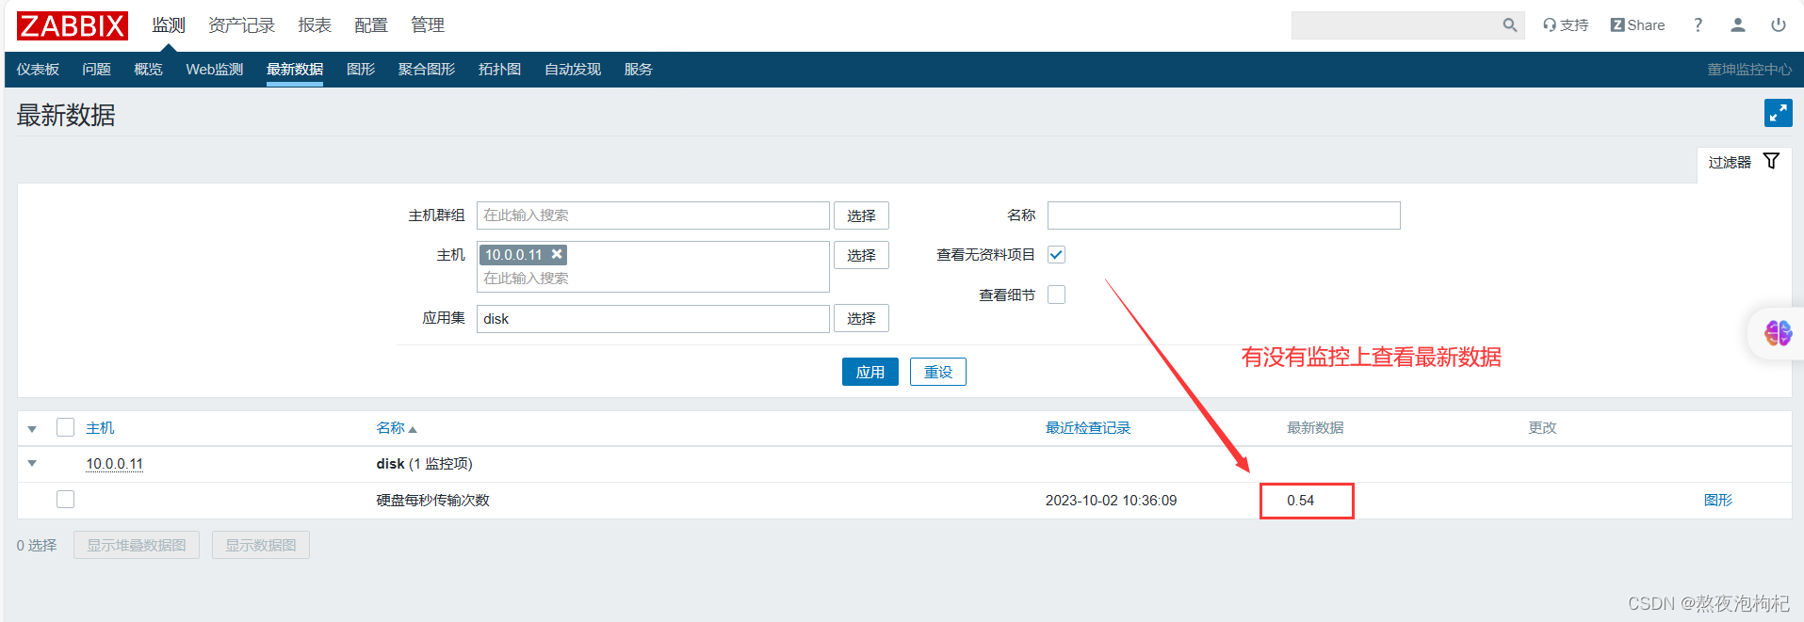Toggle fullscreen mode icon
The height and width of the screenshot is (622, 1804).
pyautogui.click(x=1778, y=113)
